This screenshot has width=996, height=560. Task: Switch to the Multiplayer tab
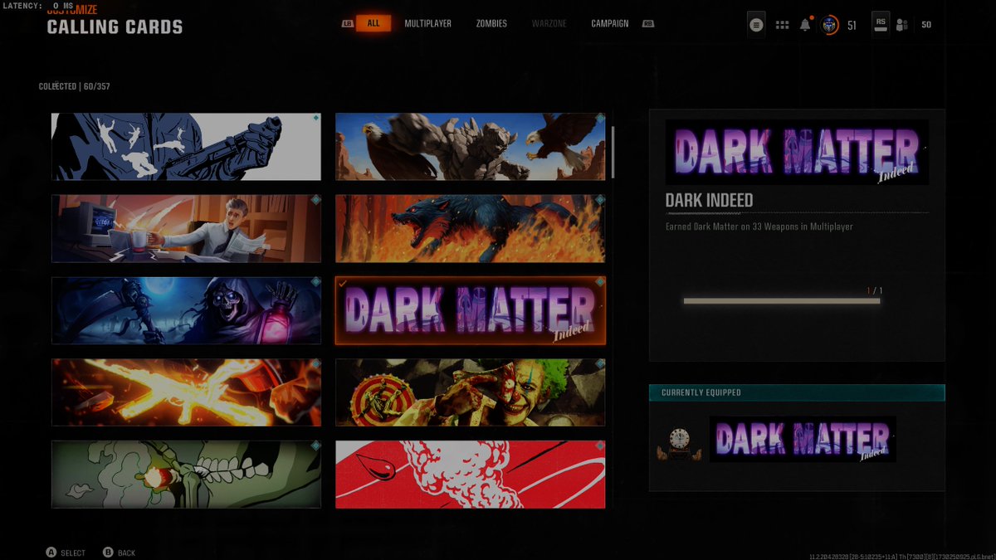coord(427,23)
